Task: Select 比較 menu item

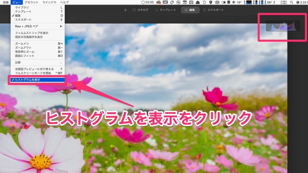Action: point(38,62)
